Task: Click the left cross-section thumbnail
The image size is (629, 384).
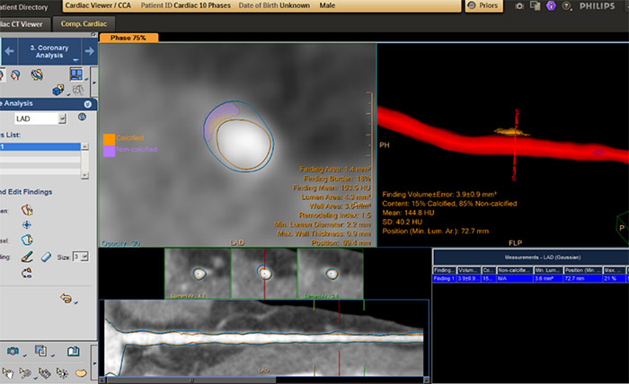Action: [x=198, y=274]
